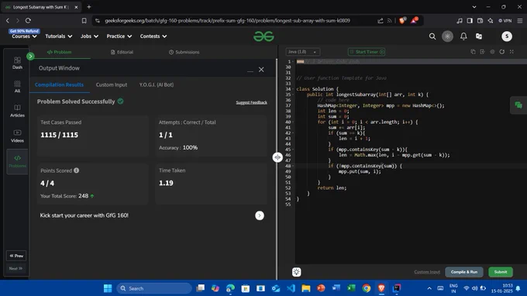Screen dimensions: 527x296
Task: Click the Prev problem button
Action: click(16, 256)
